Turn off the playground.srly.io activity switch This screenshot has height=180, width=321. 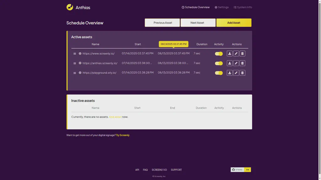[219, 73]
